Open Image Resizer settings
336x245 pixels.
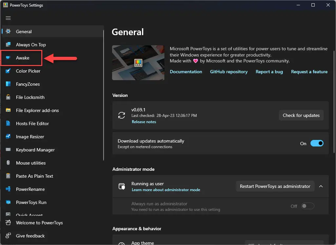click(x=52, y=137)
